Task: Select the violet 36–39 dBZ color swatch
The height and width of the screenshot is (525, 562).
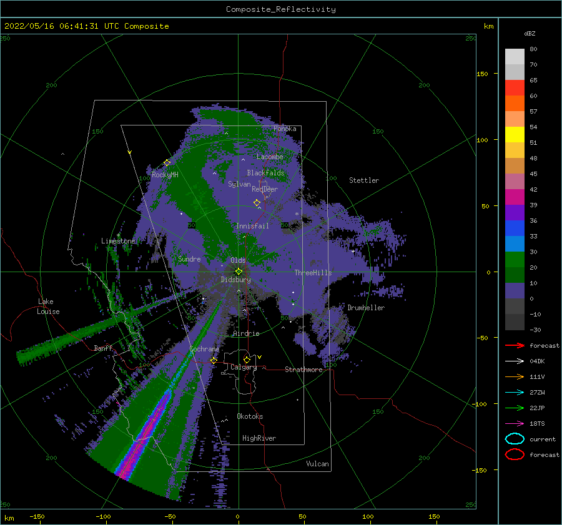Action: [515, 212]
